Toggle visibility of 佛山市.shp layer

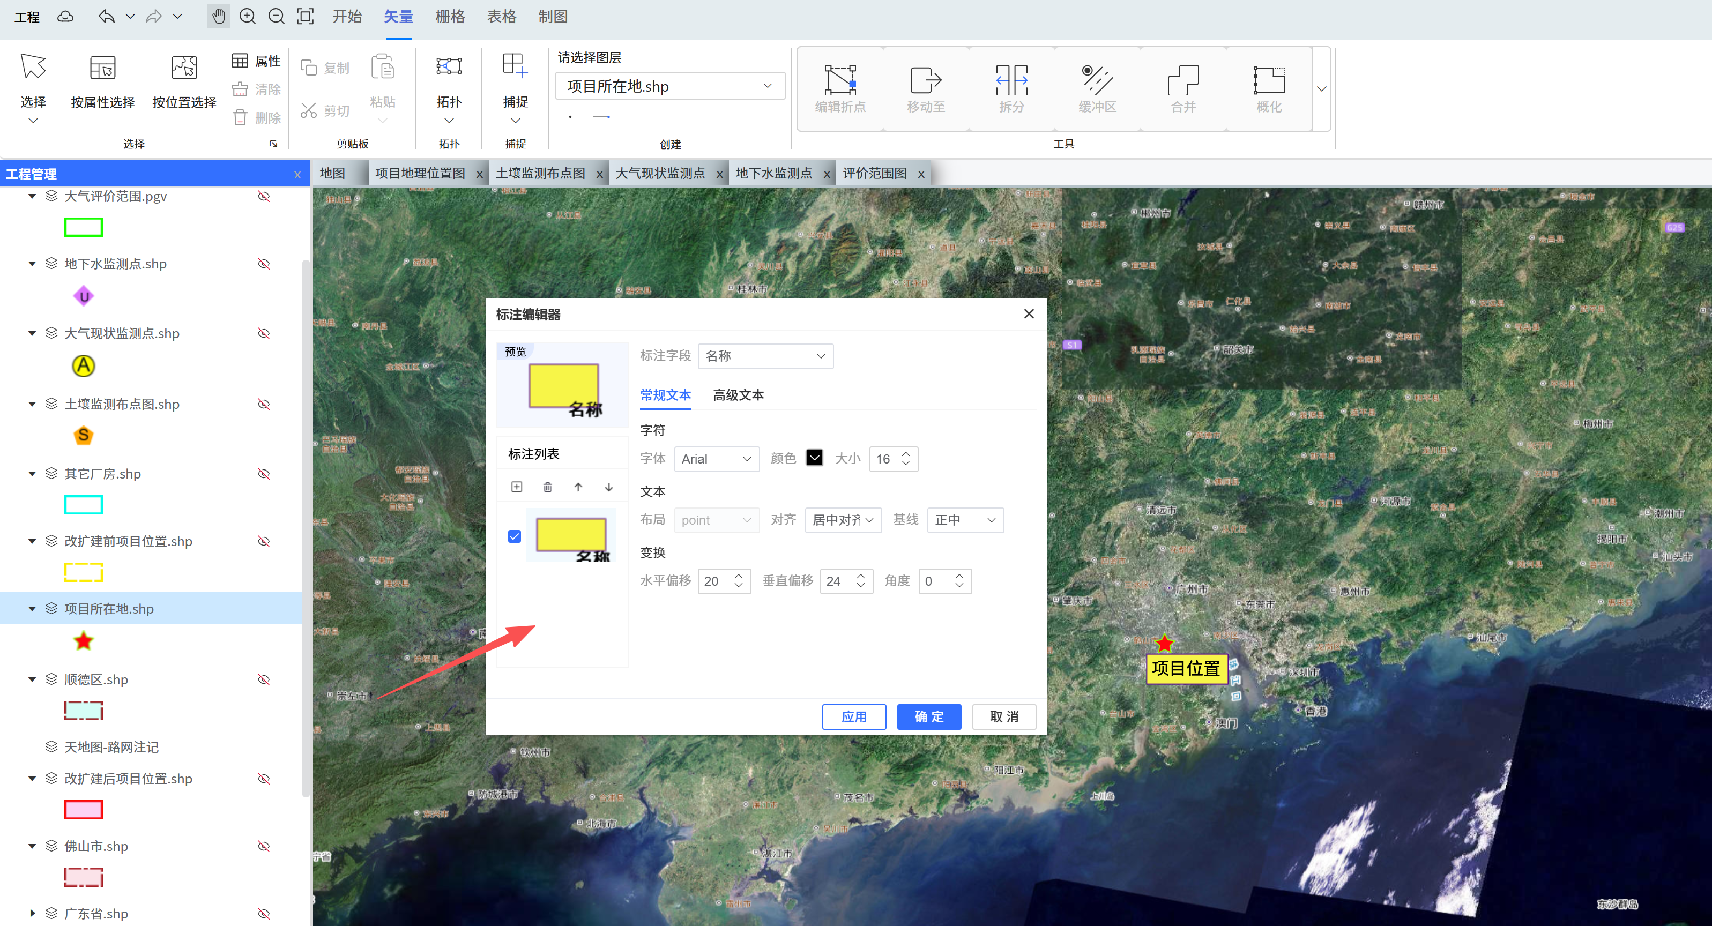point(264,846)
